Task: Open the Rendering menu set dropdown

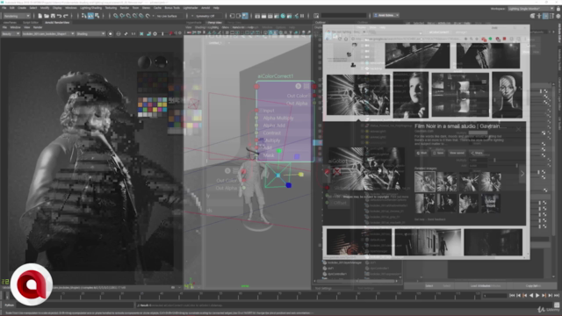Action: 17,16
